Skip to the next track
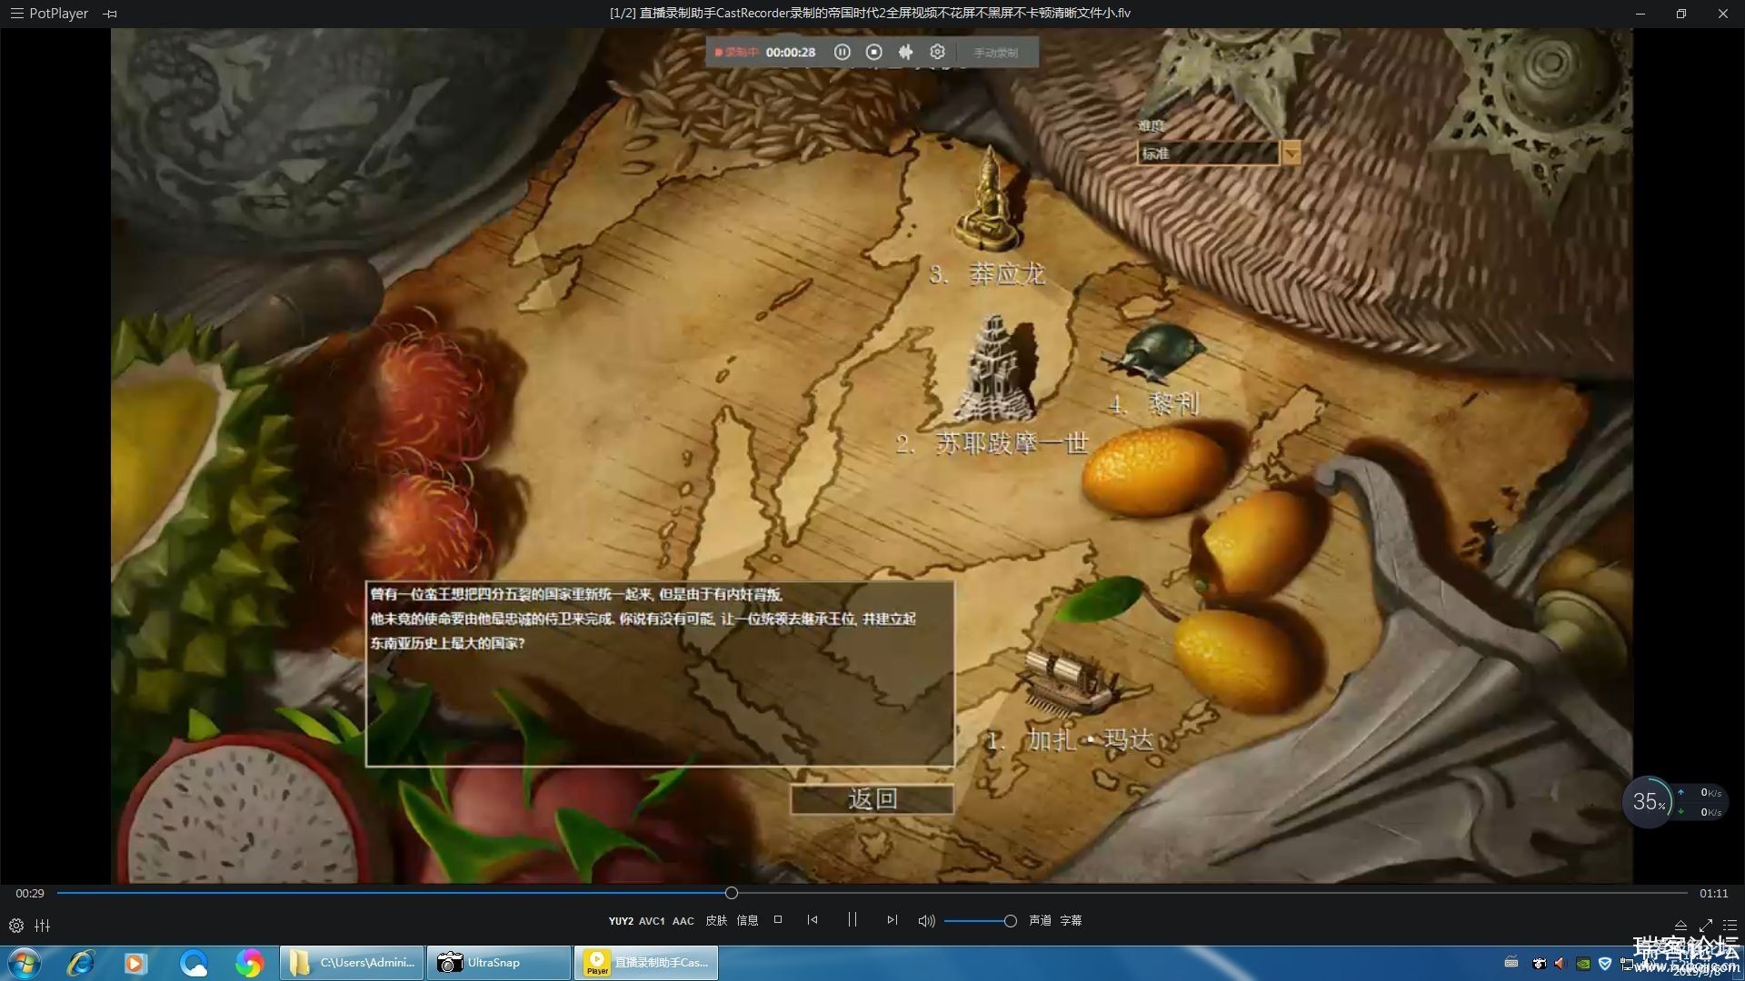The height and width of the screenshot is (981, 1745). [x=892, y=919]
